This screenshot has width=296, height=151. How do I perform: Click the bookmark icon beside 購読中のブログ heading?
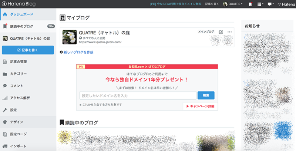click(62, 122)
